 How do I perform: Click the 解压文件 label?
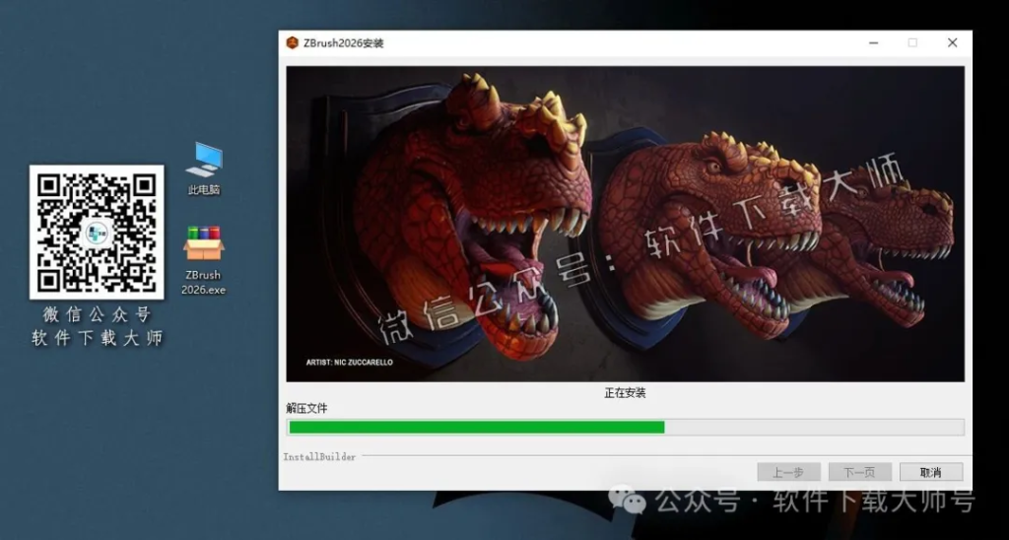(x=307, y=408)
